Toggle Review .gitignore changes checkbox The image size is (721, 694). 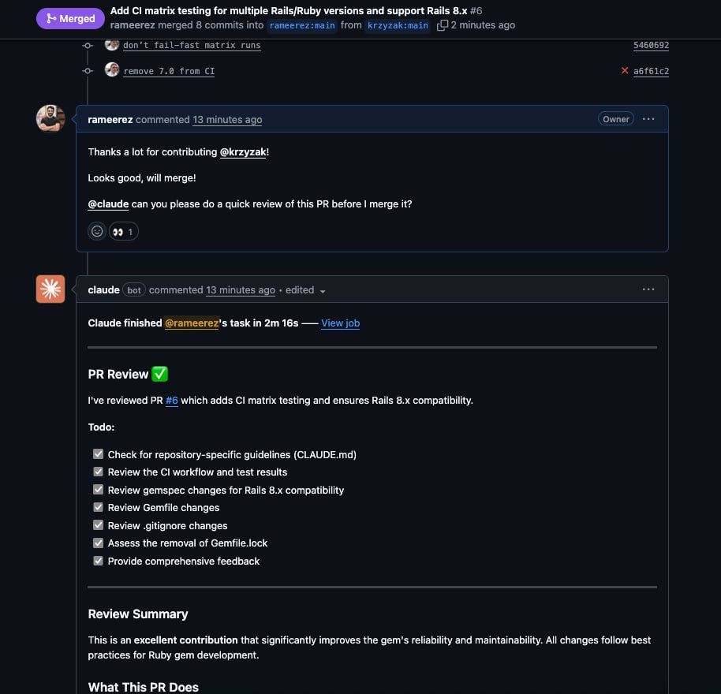pos(98,525)
